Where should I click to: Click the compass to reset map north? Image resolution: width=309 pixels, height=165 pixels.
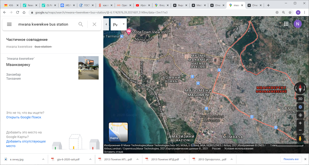[300, 88]
